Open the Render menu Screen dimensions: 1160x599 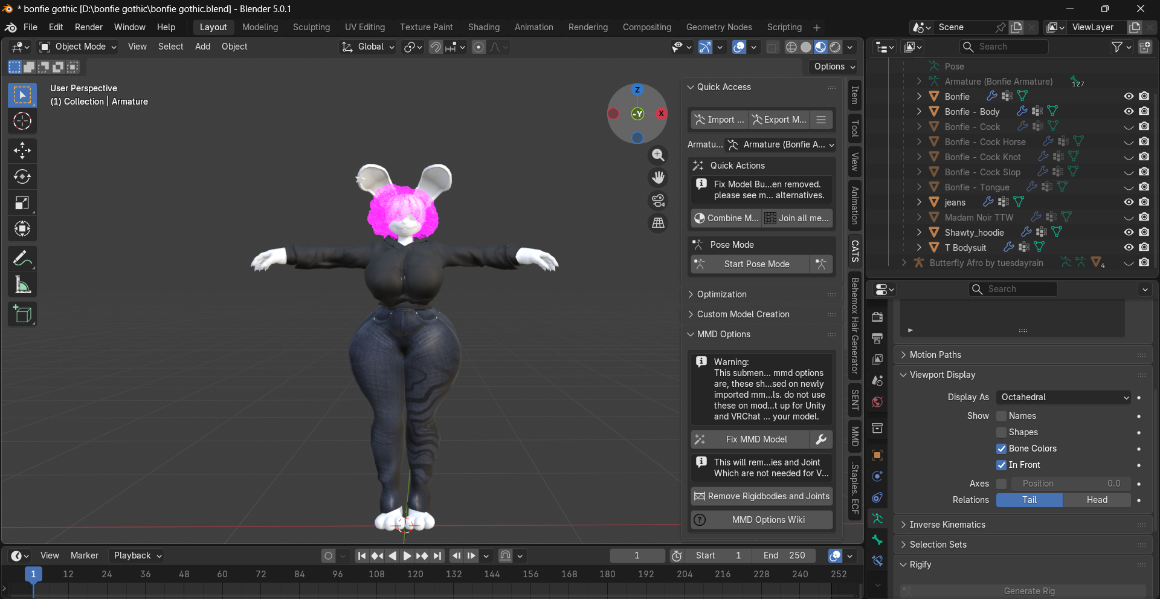(x=89, y=27)
